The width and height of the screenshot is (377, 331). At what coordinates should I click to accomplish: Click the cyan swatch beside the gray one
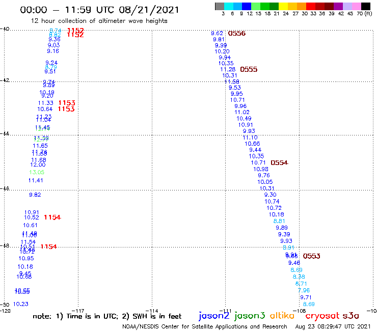tap(229, 6)
